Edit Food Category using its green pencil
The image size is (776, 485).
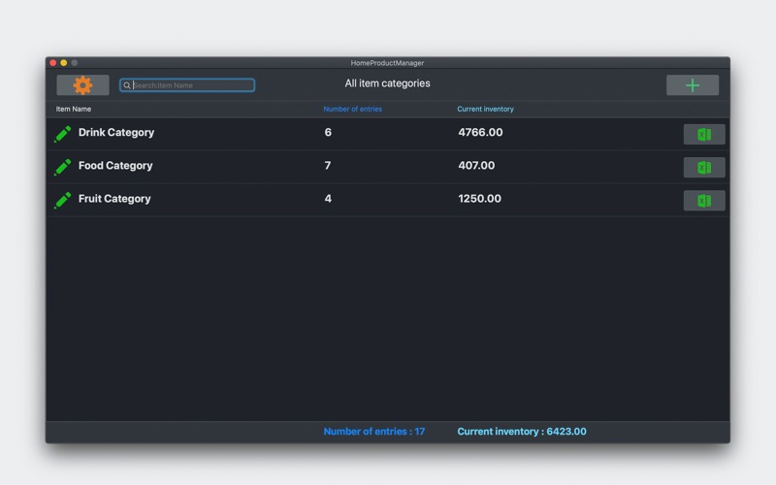[x=62, y=167]
